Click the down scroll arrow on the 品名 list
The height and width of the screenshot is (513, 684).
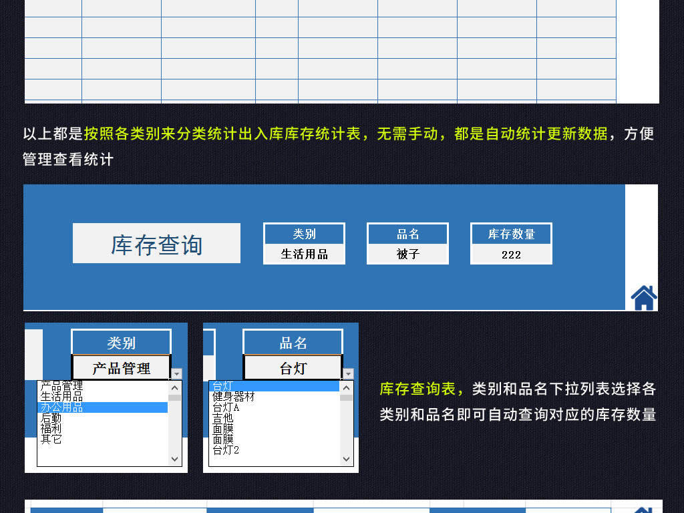coord(346,460)
